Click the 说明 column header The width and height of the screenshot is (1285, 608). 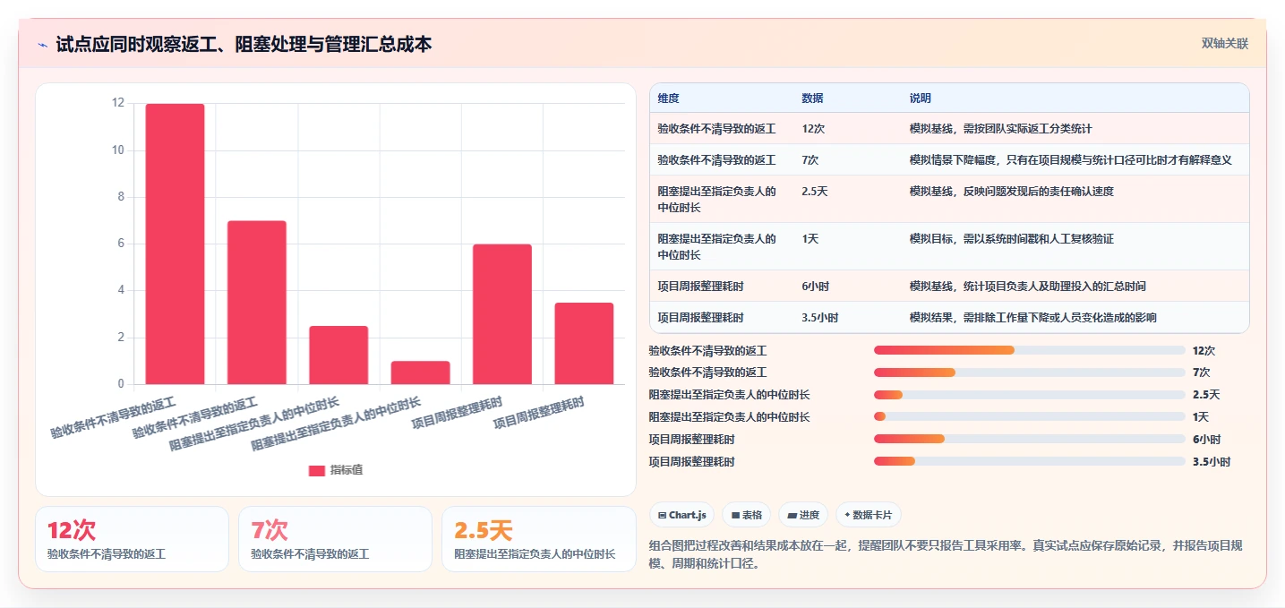coord(921,98)
